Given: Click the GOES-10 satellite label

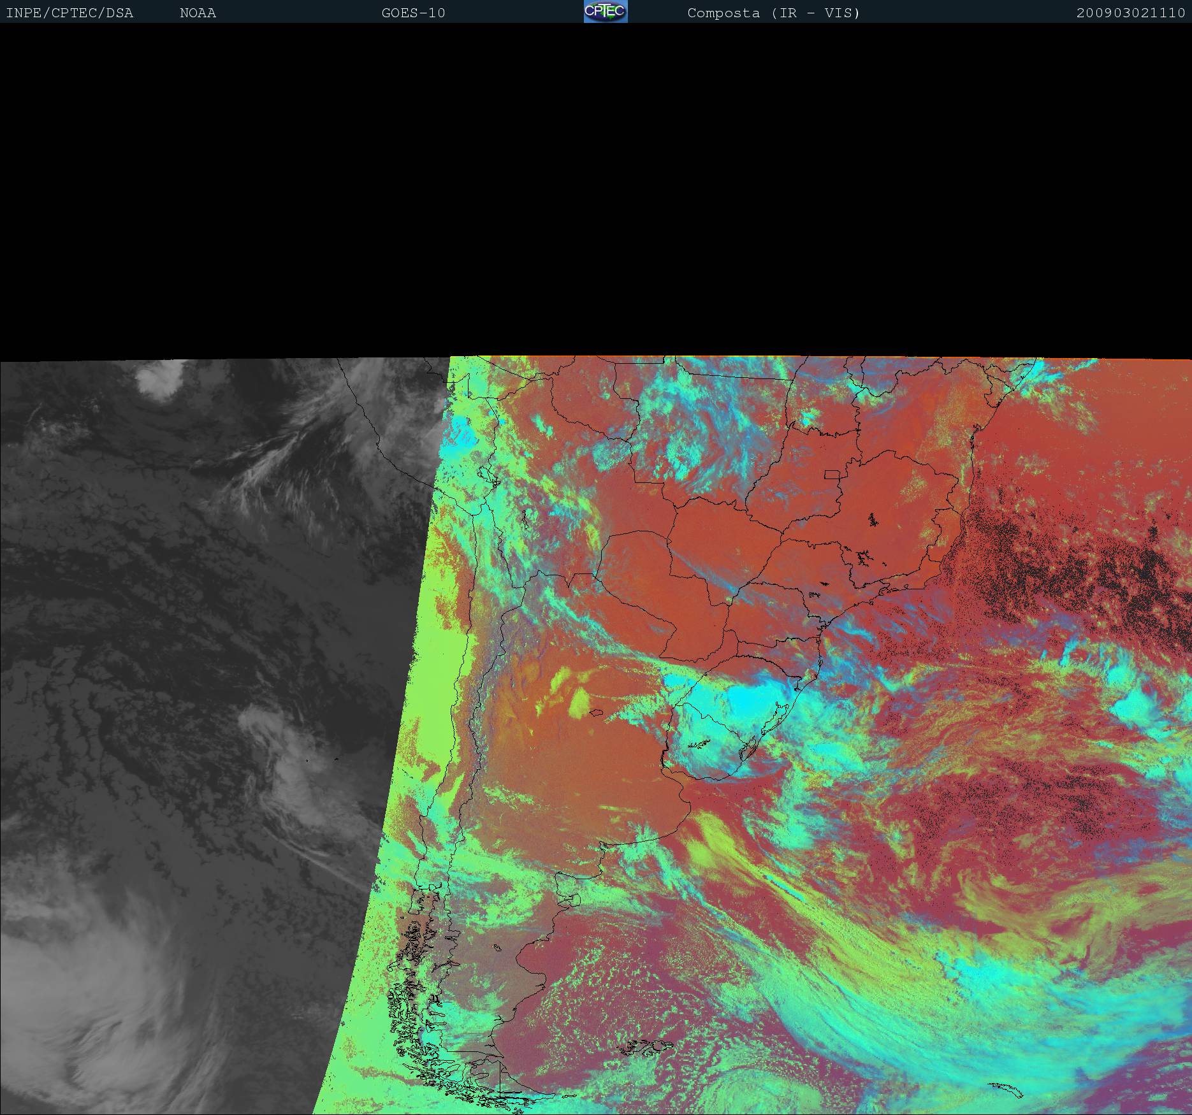Looking at the screenshot, I should [x=414, y=13].
